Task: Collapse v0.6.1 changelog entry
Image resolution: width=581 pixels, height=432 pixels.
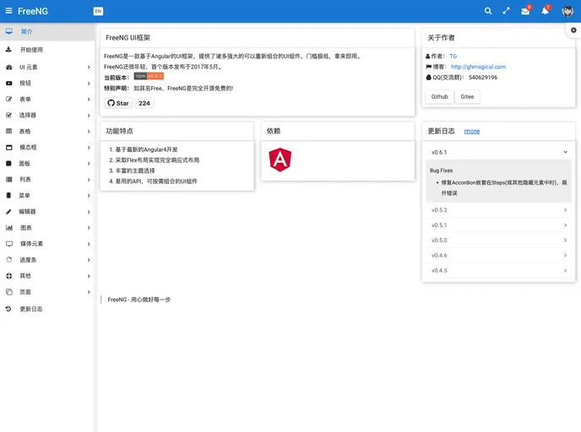Action: [498, 152]
